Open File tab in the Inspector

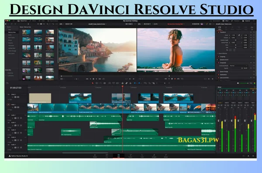pos(252,28)
